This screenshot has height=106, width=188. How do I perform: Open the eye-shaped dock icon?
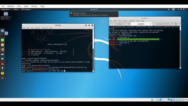point(2,54)
